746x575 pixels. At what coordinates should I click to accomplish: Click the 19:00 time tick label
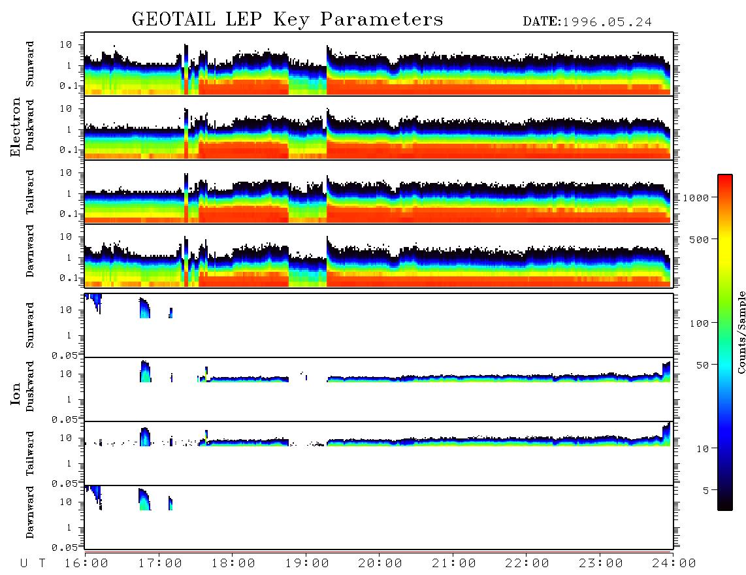coord(307,563)
